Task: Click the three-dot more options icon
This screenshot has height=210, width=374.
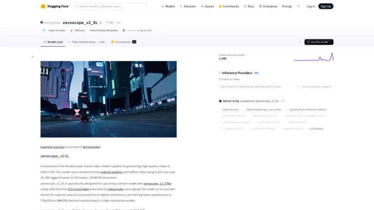Action: coord(300,42)
